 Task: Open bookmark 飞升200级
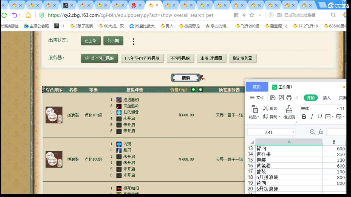coord(247,26)
